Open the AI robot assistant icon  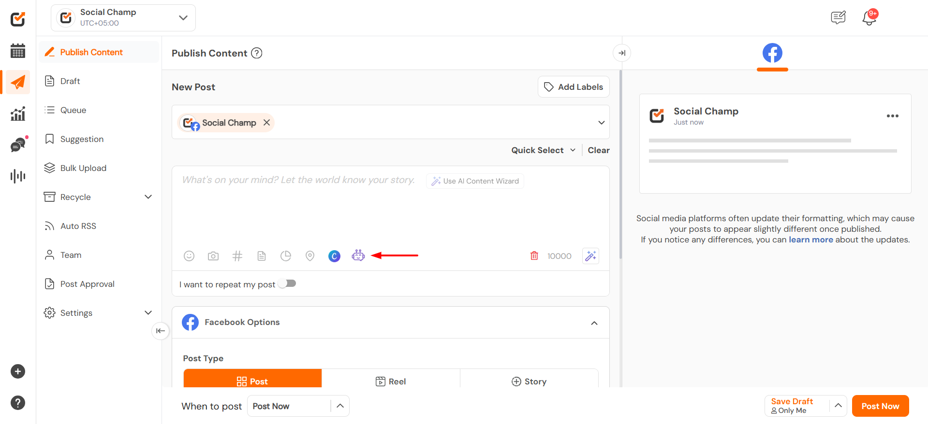tap(358, 255)
